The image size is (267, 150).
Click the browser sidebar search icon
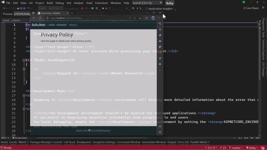click(x=160, y=24)
